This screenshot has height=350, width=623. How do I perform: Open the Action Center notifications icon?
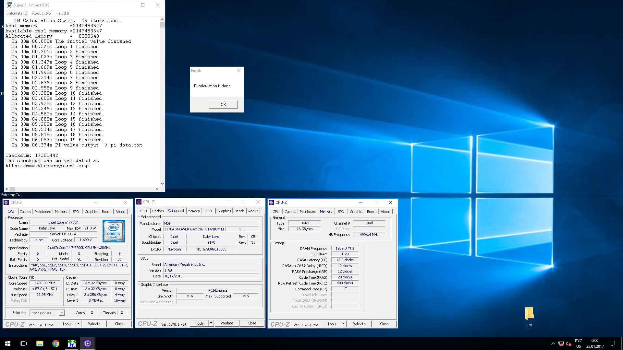pos(612,344)
